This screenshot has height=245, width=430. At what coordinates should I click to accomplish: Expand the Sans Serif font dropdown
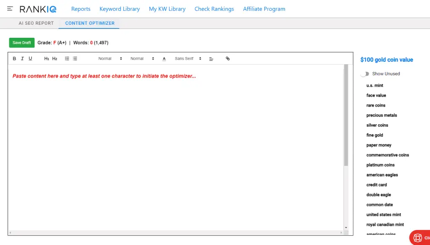(188, 59)
